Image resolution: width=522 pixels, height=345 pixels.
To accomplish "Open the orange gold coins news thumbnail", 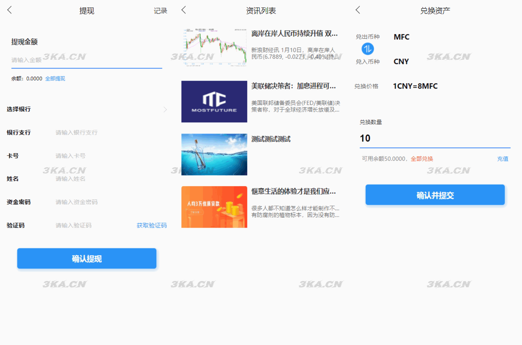I will [214, 207].
